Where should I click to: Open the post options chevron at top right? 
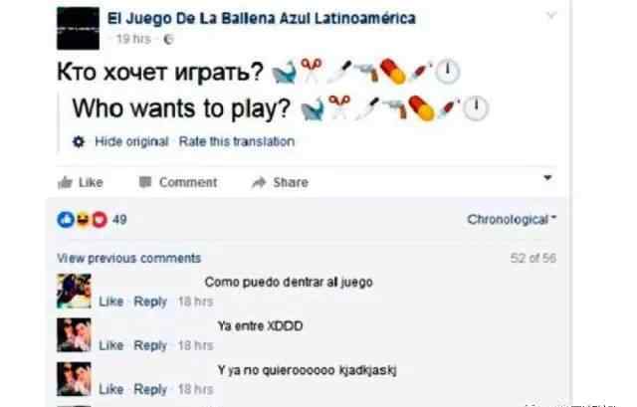pyautogui.click(x=550, y=16)
